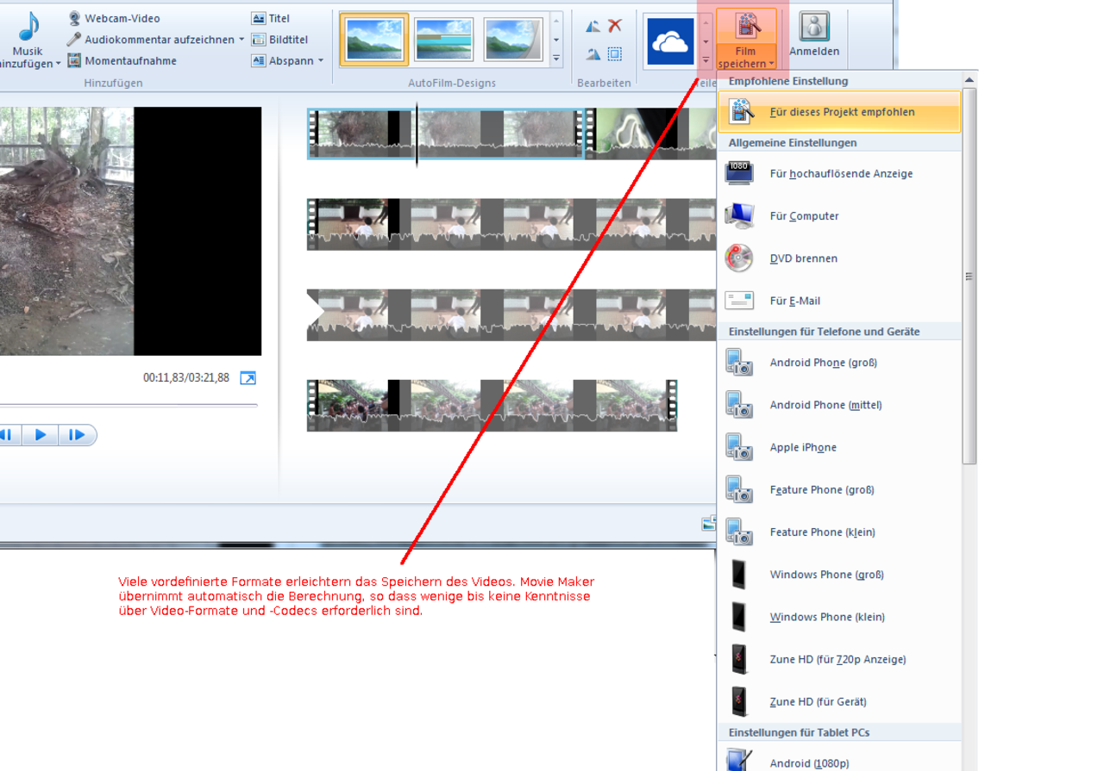Show next row of AutoFilm-Designs gallery
This screenshot has height=771, width=1104.
pyautogui.click(x=556, y=40)
